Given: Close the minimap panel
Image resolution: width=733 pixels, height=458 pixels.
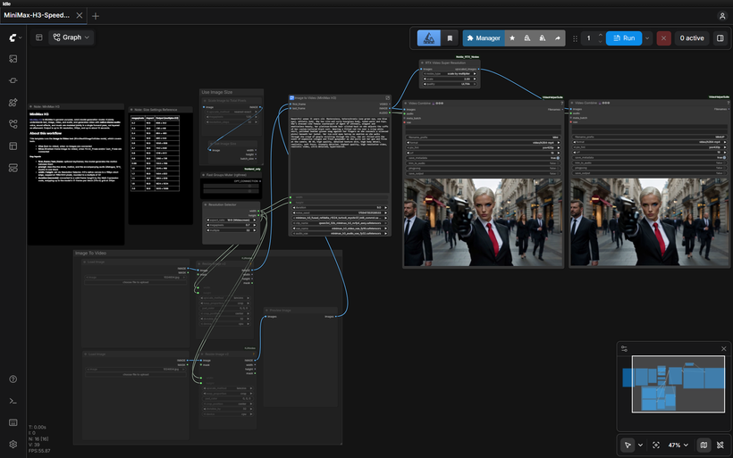Looking at the screenshot, I should point(724,349).
